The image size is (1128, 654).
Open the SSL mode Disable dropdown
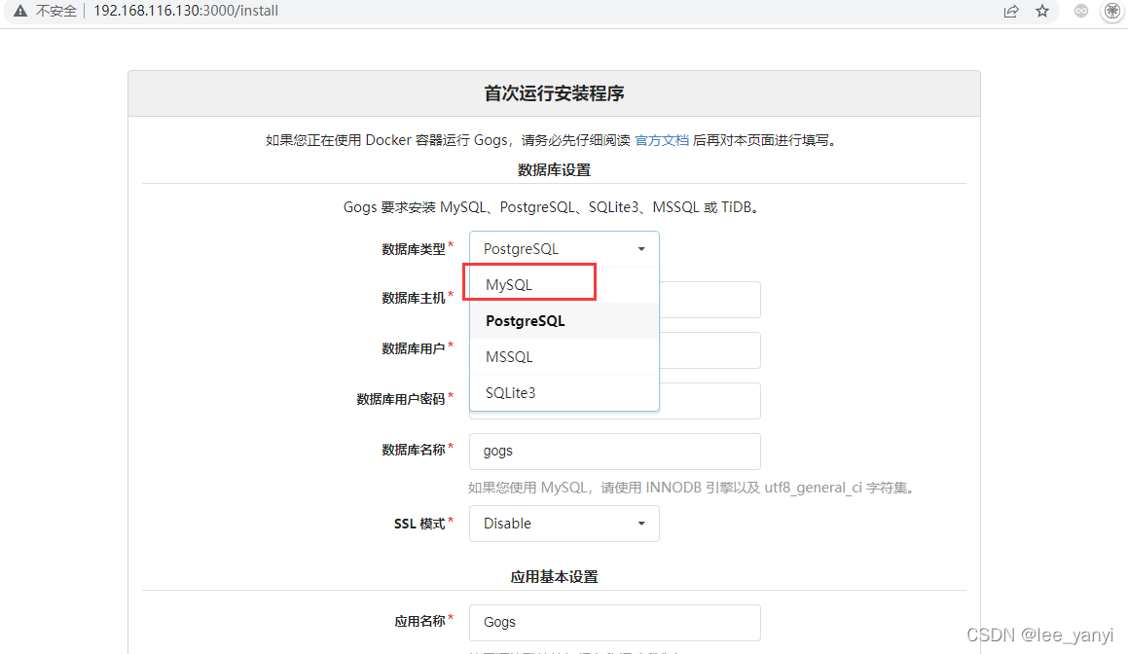[564, 524]
